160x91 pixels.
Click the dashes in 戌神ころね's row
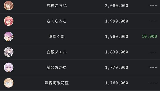coord(153,5)
